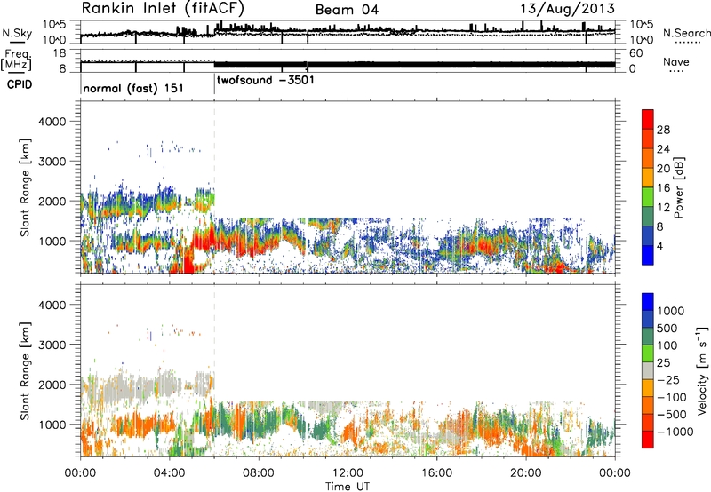Click the "4000" range tick in the power panel
The height and width of the screenshot is (492, 711).
click(52, 122)
